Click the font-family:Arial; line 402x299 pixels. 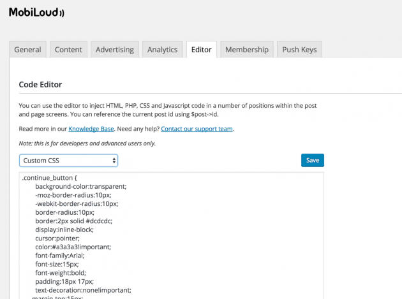(60, 256)
